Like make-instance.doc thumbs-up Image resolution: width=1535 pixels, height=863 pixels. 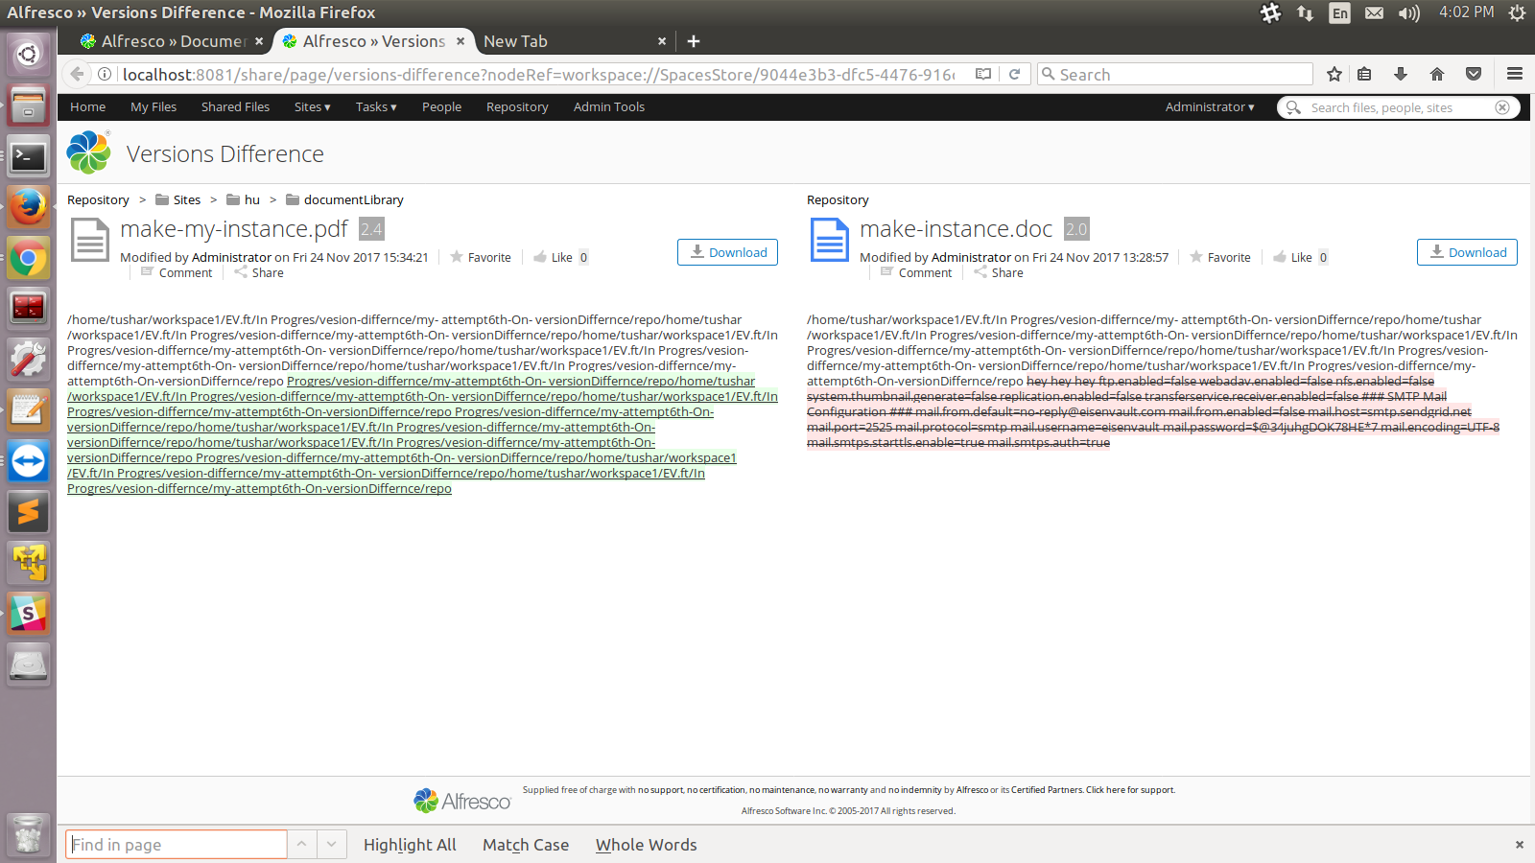[x=1292, y=257]
